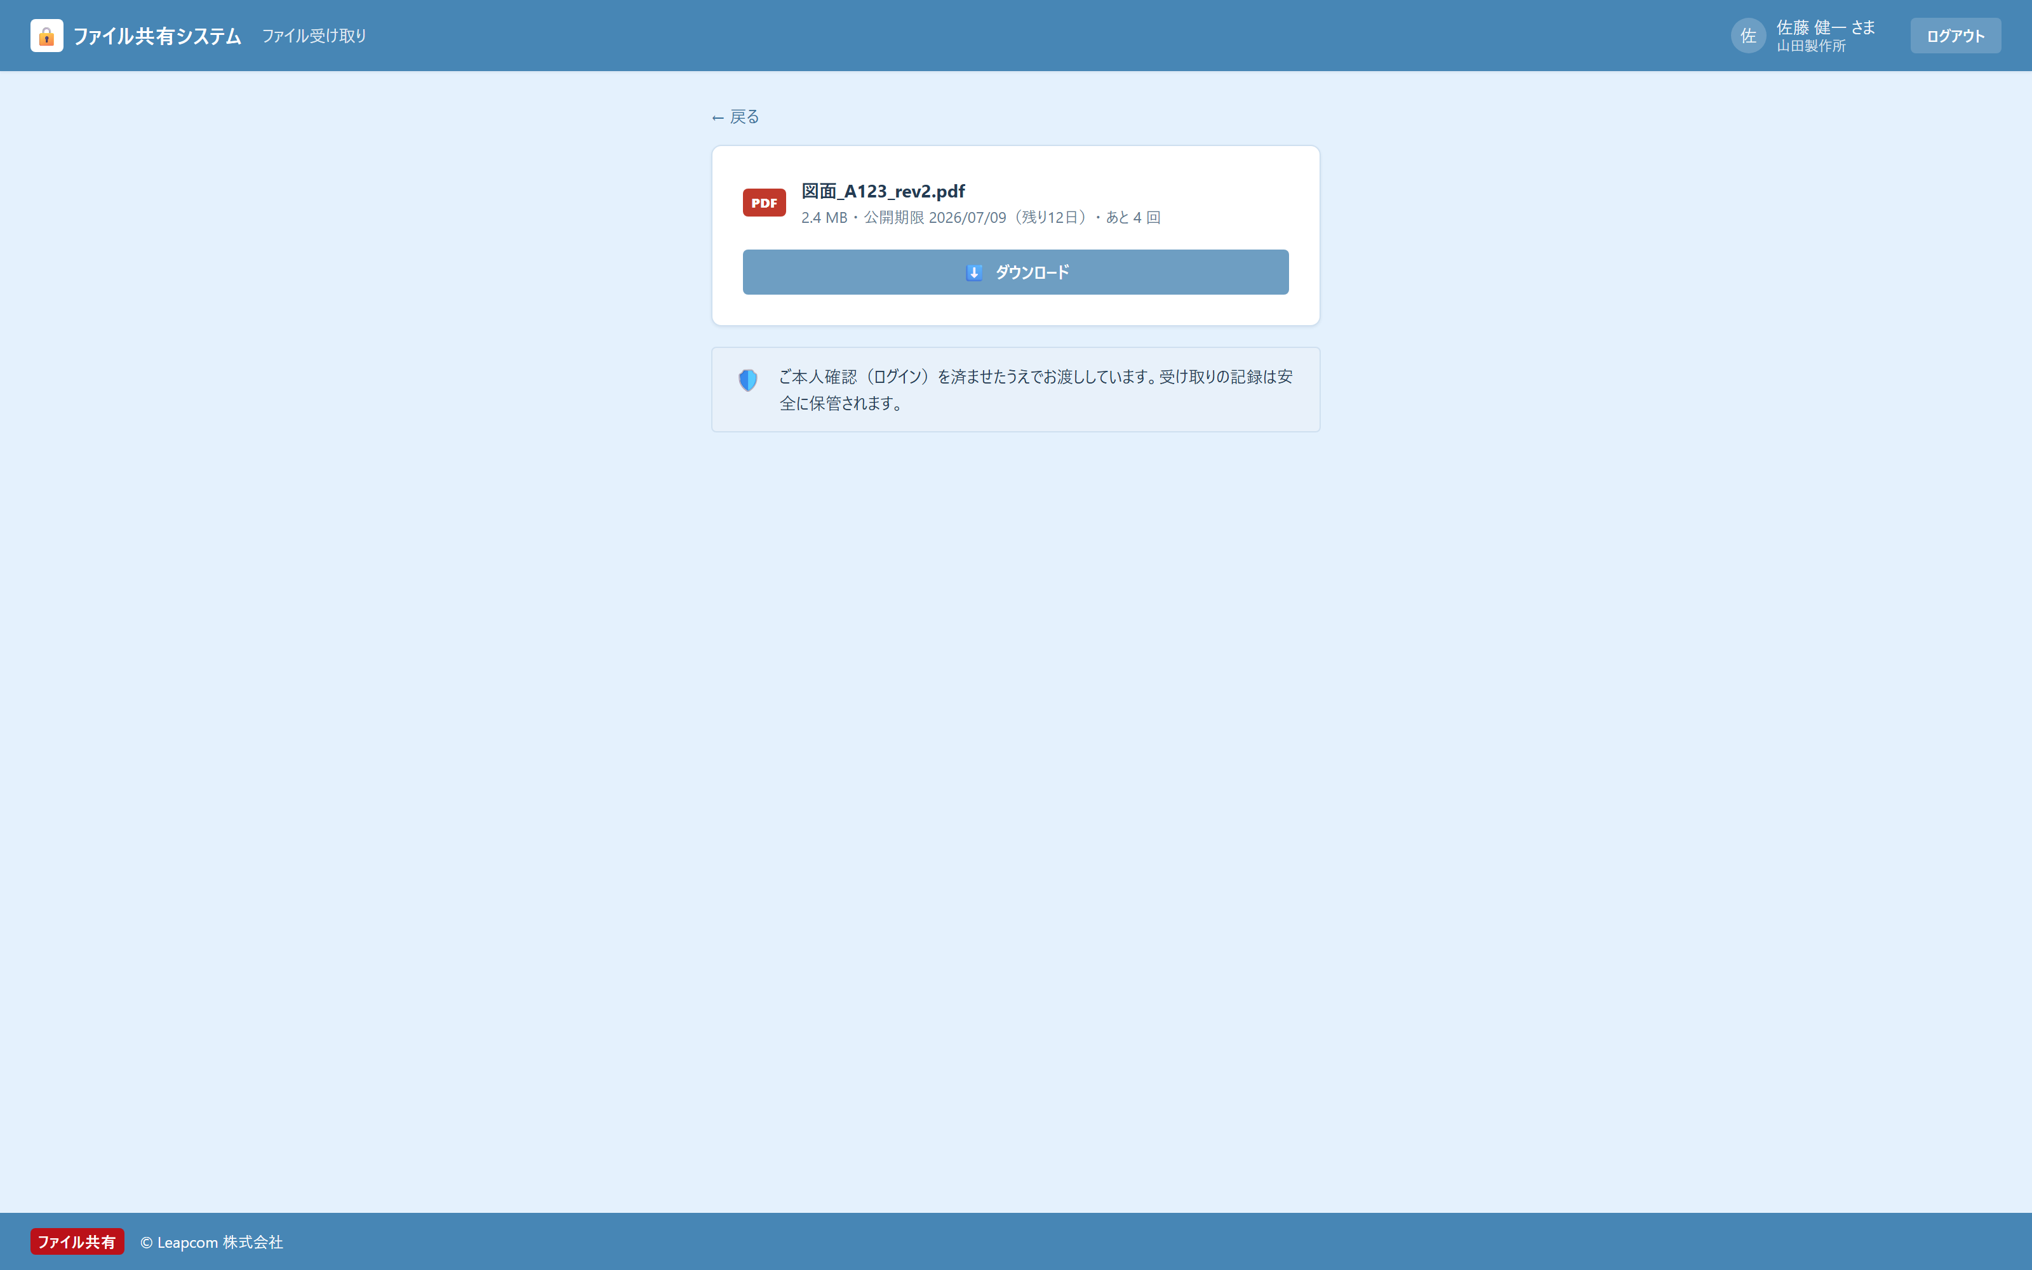Select the 図面_A123_rev2.pdf filename
Image resolution: width=2032 pixels, height=1270 pixels.
coord(883,192)
